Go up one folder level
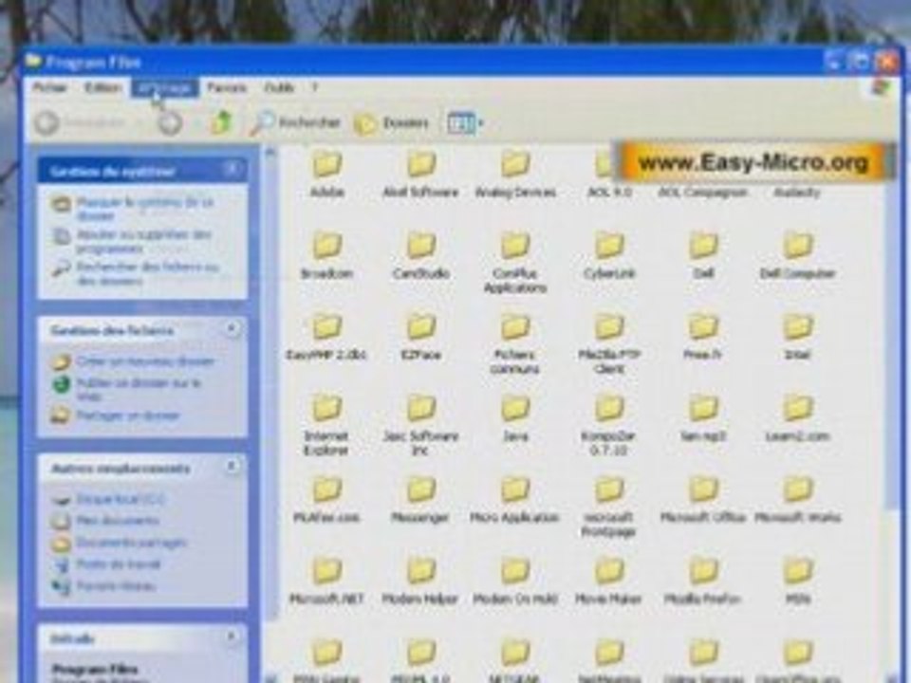Screen dimensions: 911x683 (221, 122)
